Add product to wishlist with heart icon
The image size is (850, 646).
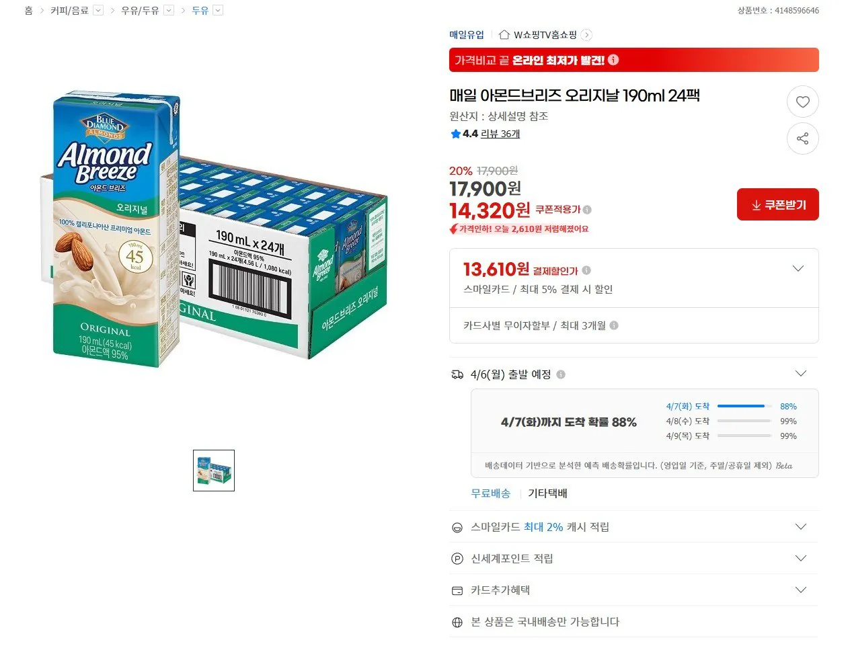(803, 102)
